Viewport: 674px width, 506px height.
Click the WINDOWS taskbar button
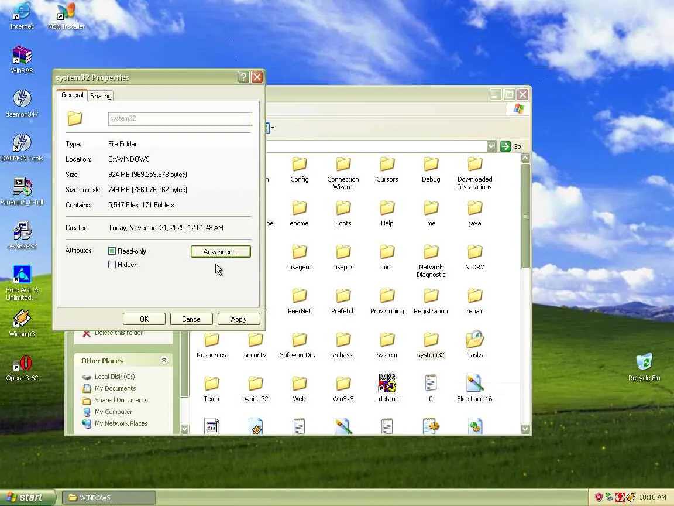pos(109,497)
